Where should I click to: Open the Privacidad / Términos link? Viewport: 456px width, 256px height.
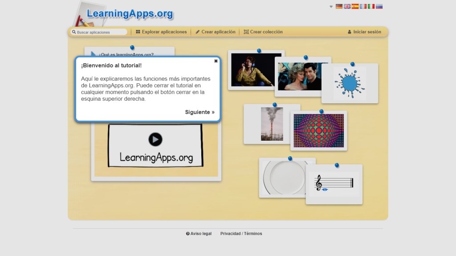click(x=241, y=234)
